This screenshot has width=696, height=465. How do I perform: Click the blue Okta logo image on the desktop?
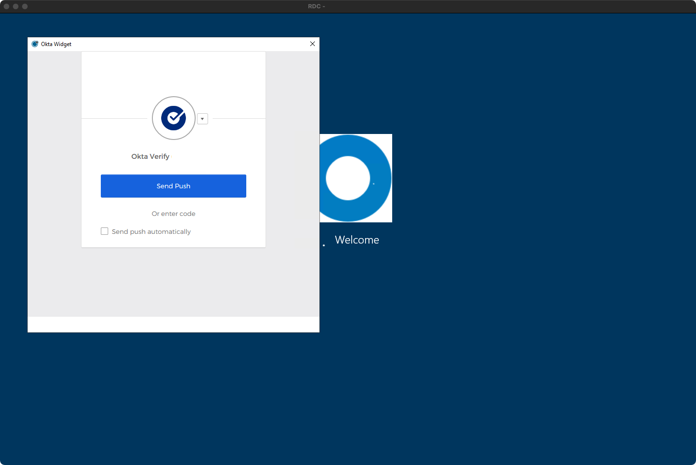coord(356,178)
